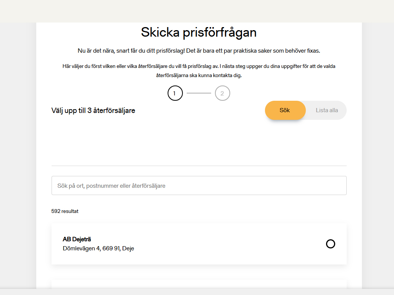This screenshot has width=394, height=295.
Task: Click the 592 resultat count label
Action: [x=65, y=211]
